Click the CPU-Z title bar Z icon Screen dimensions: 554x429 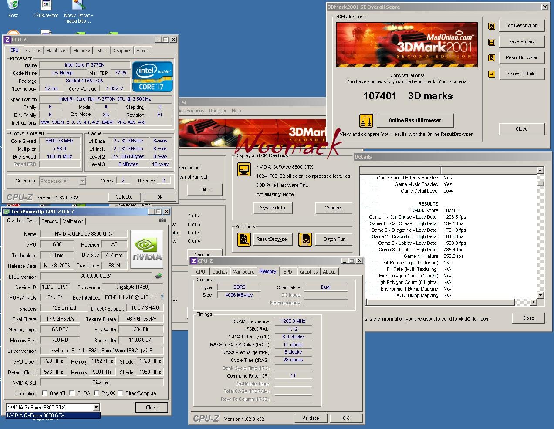pyautogui.click(x=7, y=40)
